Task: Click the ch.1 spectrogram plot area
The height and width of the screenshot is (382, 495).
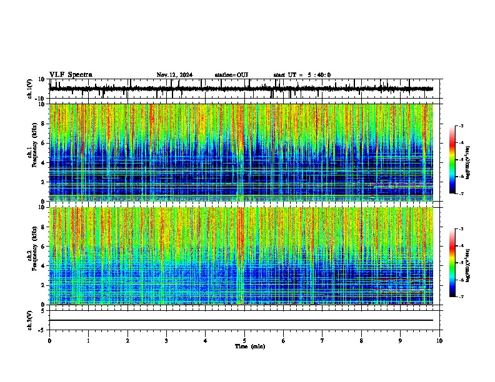Action: [x=241, y=152]
